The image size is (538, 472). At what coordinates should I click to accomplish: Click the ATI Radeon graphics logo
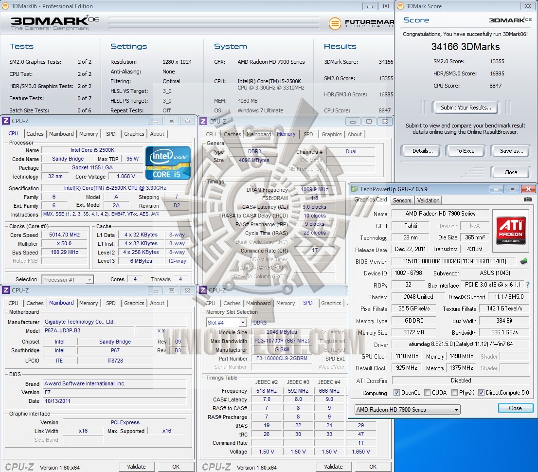click(510, 231)
